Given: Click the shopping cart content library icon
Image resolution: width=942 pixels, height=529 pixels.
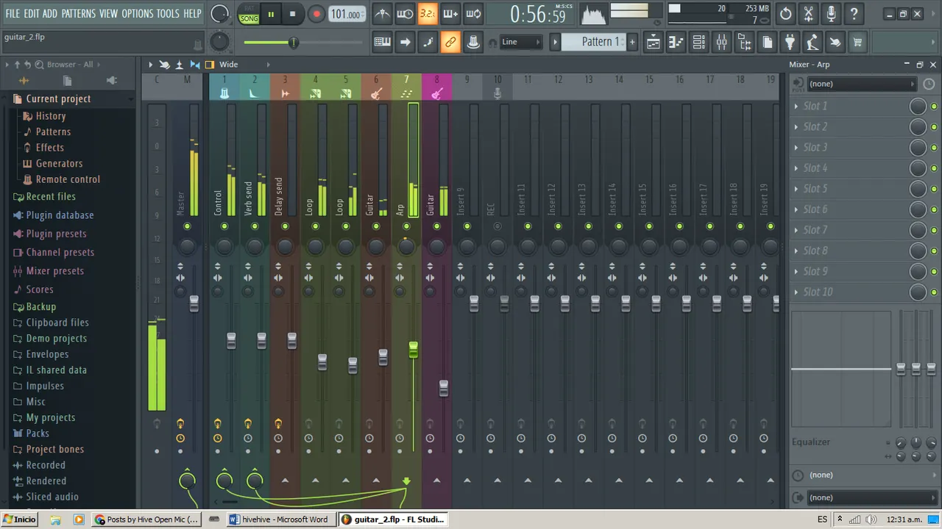Looking at the screenshot, I should point(857,42).
